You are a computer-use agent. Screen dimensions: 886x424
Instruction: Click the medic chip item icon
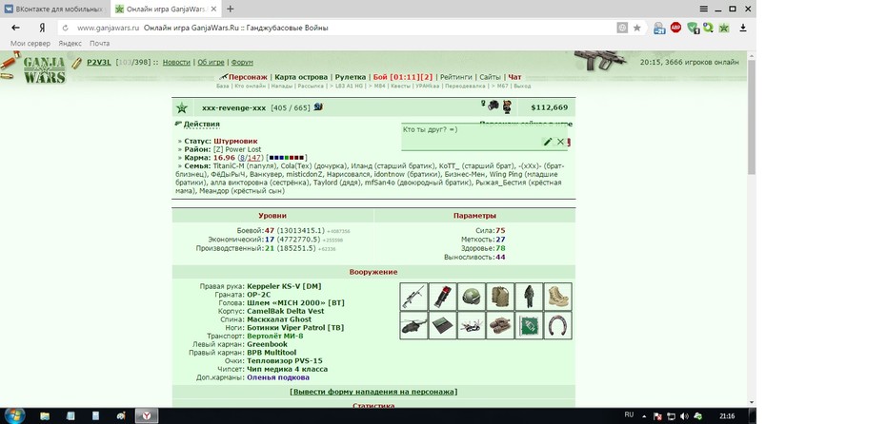pyautogui.click(x=529, y=325)
